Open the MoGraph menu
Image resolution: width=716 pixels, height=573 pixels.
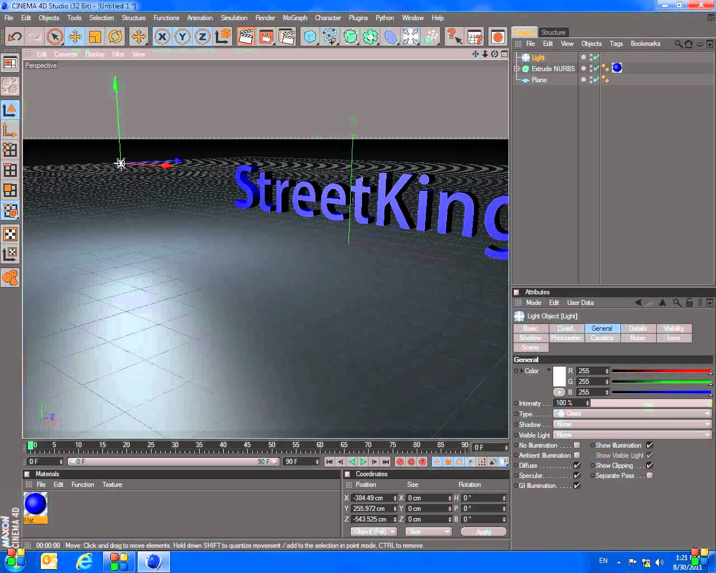click(x=295, y=18)
